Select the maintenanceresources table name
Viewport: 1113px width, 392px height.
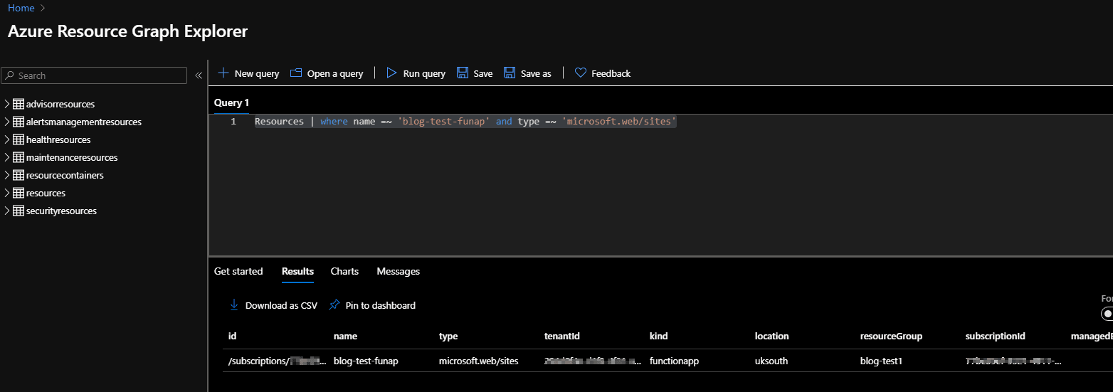tap(72, 157)
